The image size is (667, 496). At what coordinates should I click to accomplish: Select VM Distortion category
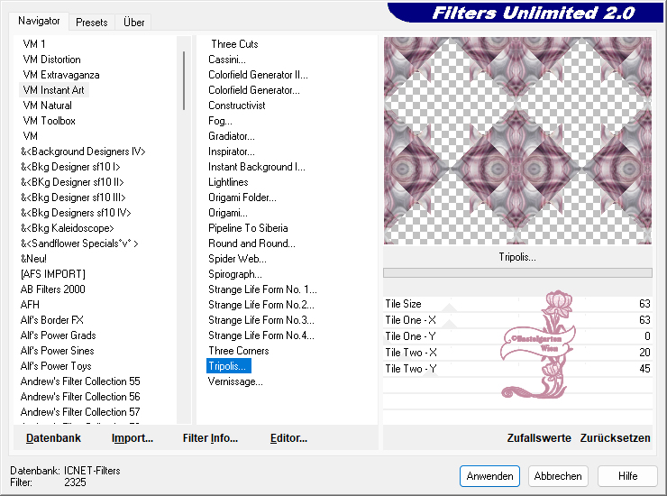point(51,60)
